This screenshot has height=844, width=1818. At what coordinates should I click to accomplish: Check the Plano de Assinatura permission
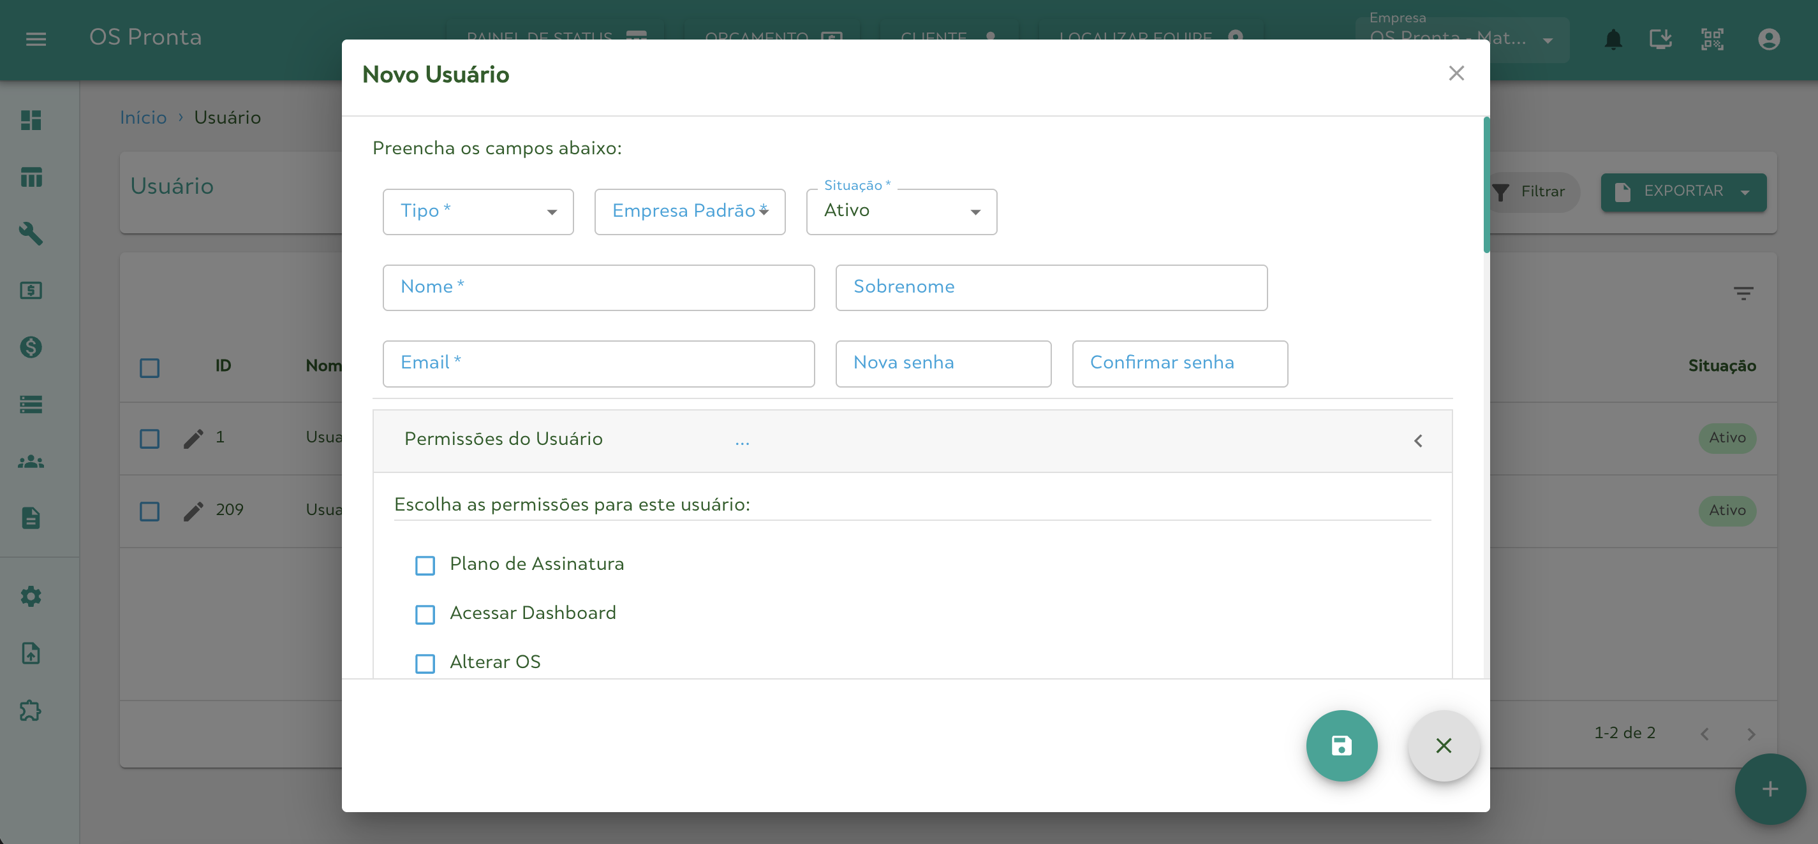[x=425, y=565]
